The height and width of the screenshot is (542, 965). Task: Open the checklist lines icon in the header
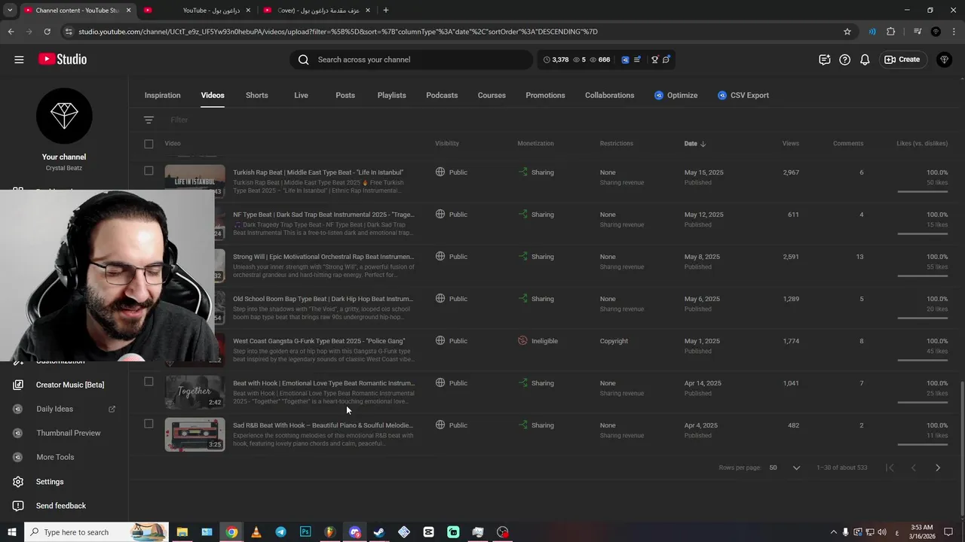pos(637,59)
